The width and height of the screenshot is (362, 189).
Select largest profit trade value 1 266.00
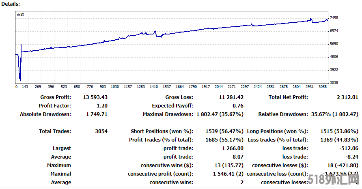[x=233, y=148]
